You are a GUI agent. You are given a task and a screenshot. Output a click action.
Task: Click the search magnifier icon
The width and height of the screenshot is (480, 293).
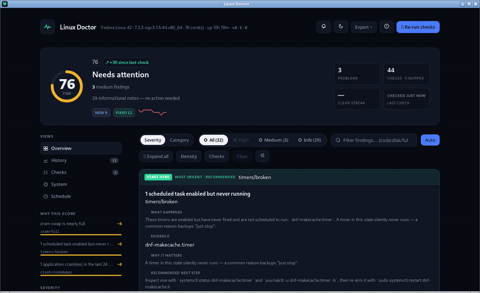tap(338, 140)
